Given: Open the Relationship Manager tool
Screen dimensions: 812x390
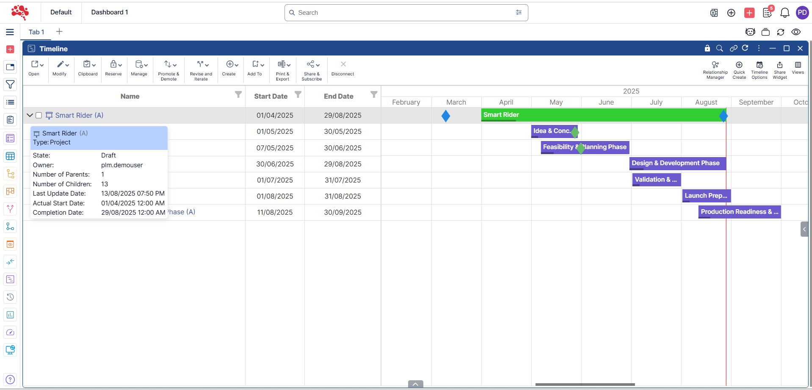Looking at the screenshot, I should pos(715,69).
